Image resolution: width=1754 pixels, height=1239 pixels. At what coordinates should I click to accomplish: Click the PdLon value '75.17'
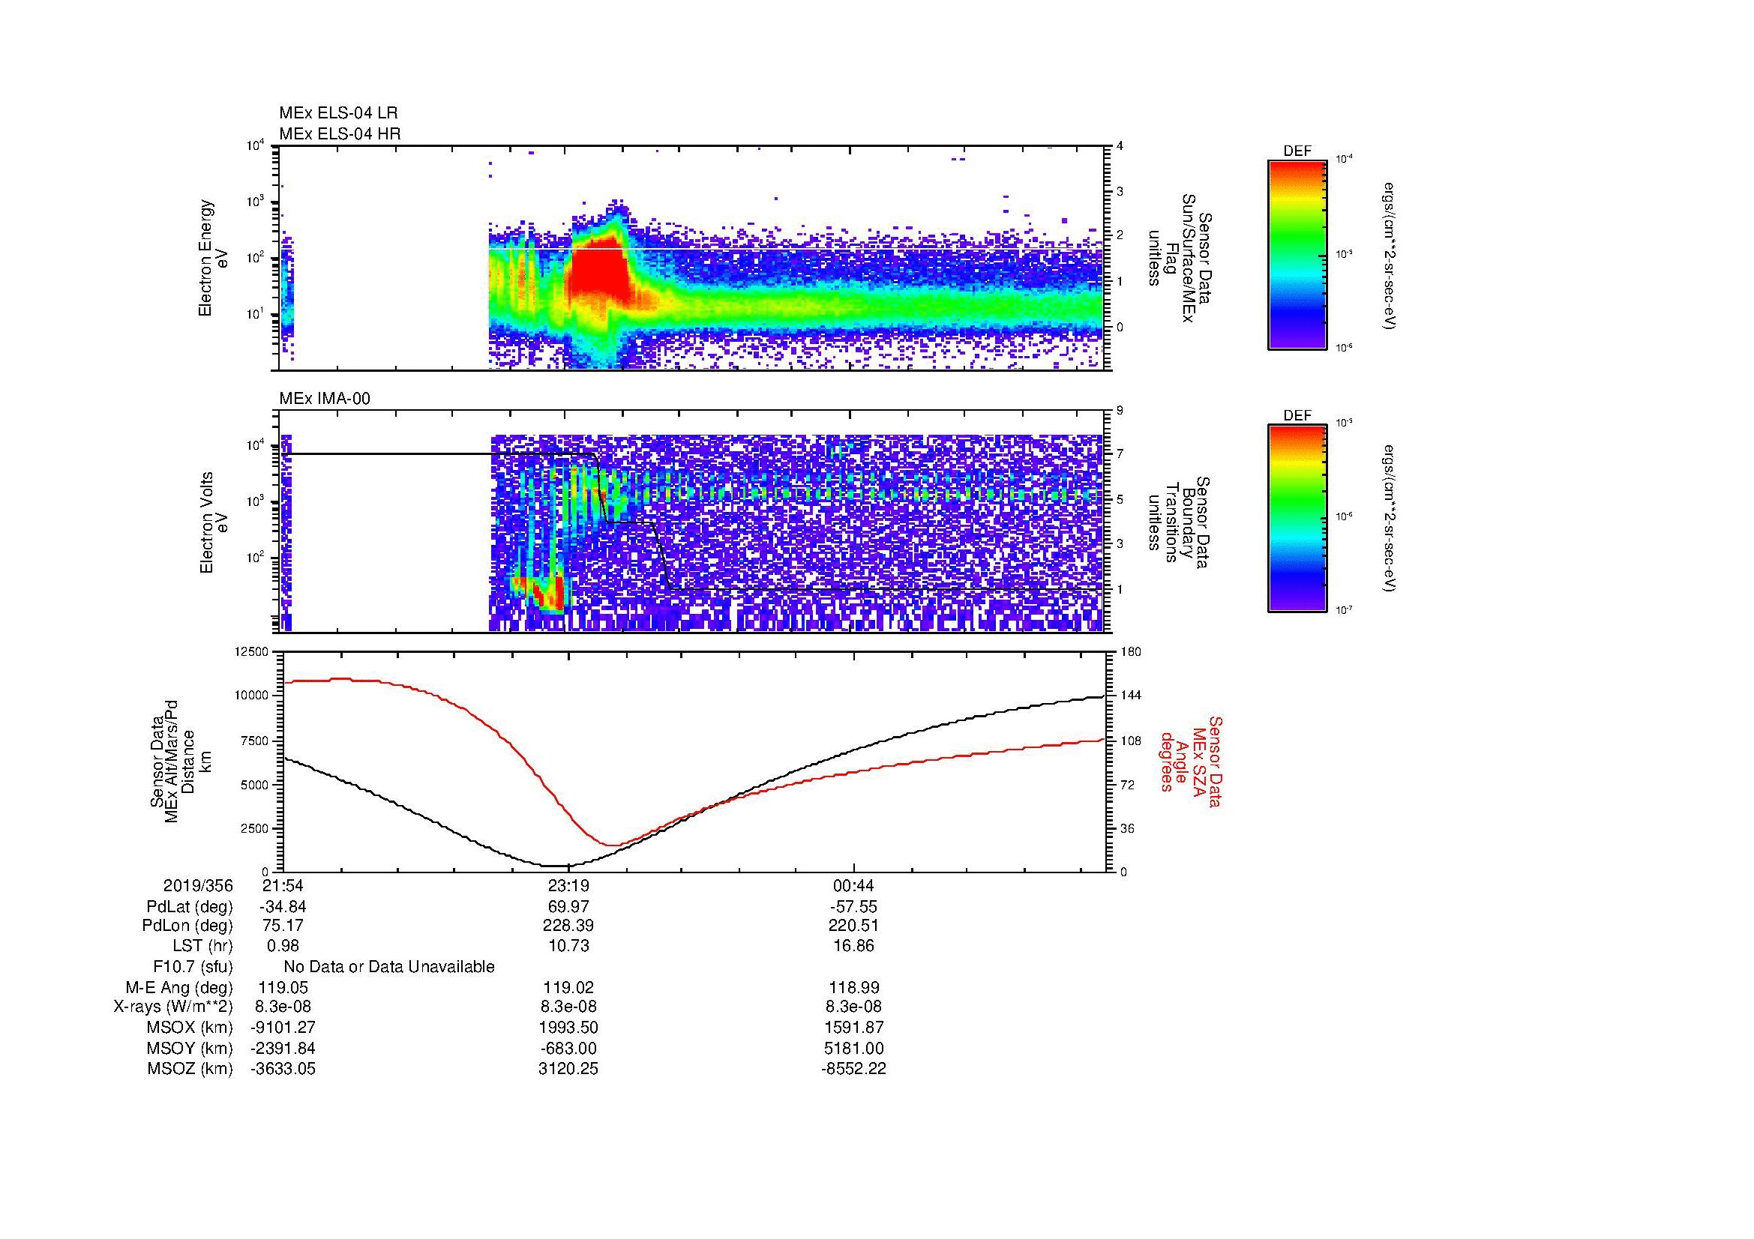pos(283,926)
